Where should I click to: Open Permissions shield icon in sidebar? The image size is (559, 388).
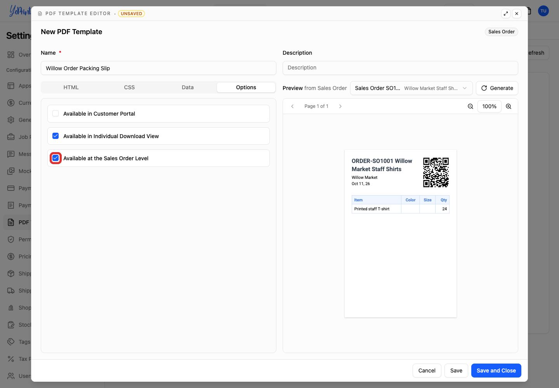coord(11,239)
